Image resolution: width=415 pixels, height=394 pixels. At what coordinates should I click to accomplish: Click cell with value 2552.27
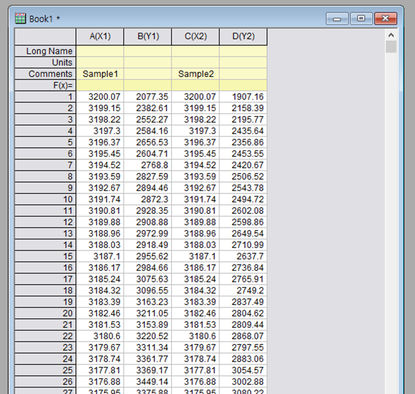148,120
